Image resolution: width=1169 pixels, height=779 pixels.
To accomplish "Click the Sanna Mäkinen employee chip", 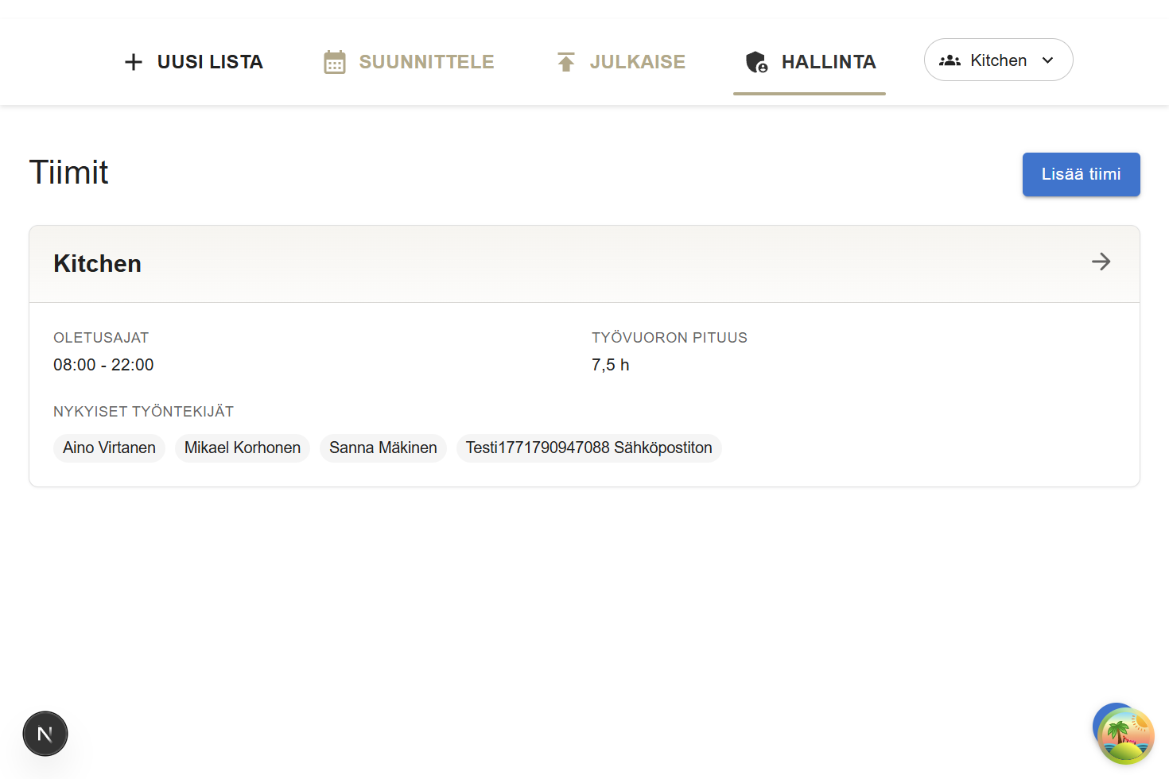I will [x=383, y=448].
